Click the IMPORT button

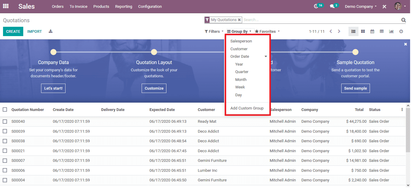pyautogui.click(x=34, y=31)
